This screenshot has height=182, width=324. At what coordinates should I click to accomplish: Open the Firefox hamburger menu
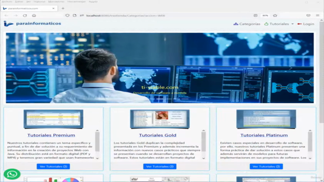(317, 16)
